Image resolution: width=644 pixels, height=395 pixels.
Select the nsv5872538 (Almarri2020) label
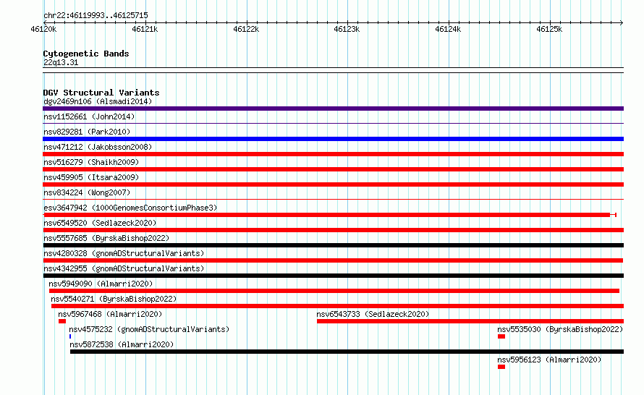click(x=122, y=344)
